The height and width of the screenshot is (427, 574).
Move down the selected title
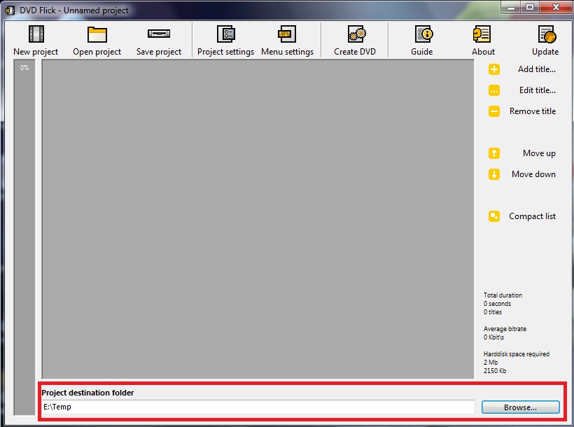point(521,174)
